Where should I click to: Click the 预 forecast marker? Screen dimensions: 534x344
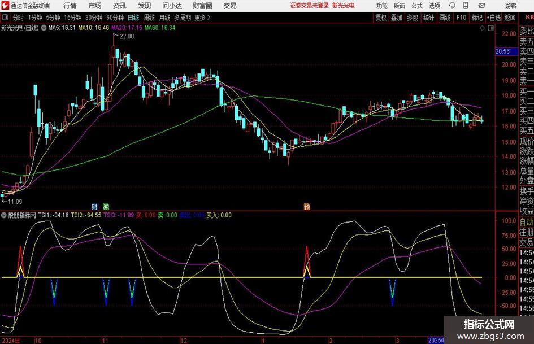307,206
